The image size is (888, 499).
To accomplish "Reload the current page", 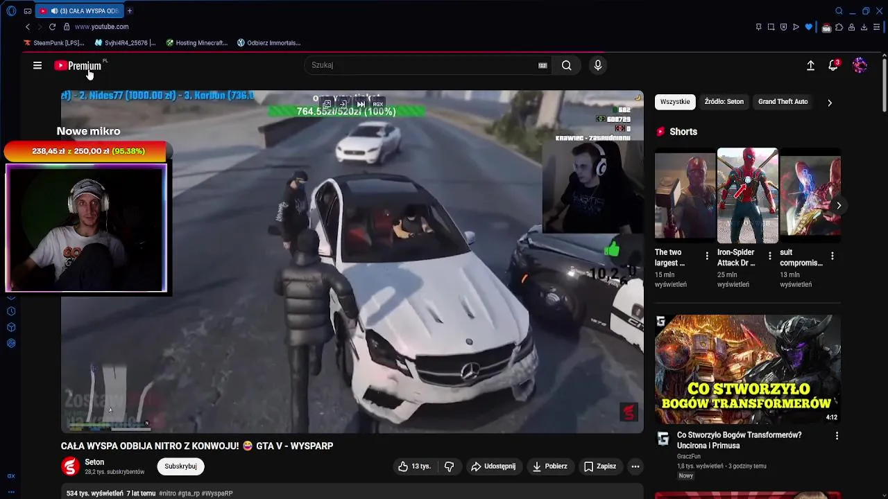I will (x=52, y=26).
